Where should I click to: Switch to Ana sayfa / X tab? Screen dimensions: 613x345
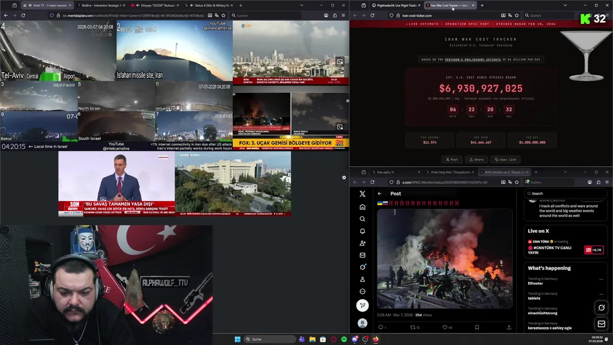396,172
